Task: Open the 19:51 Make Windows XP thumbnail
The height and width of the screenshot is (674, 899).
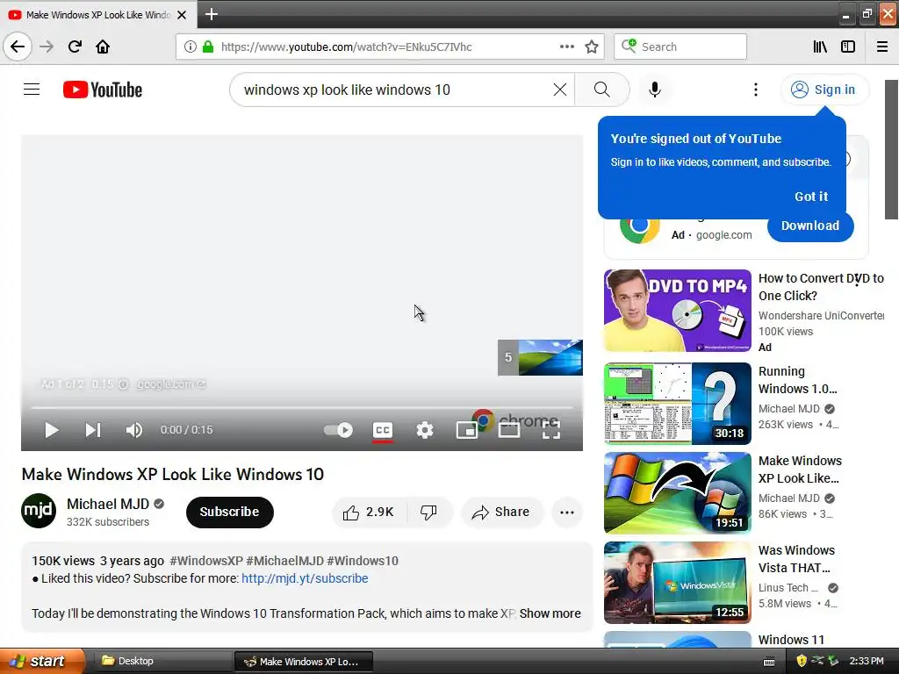Action: (677, 493)
